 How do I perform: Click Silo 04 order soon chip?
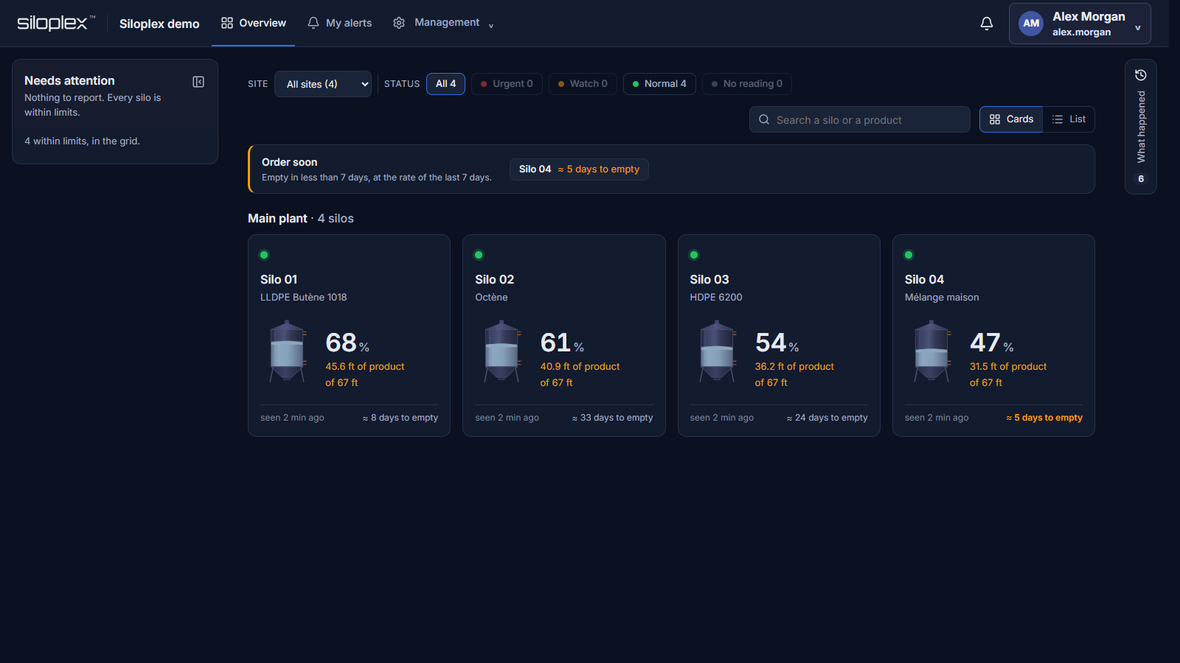point(579,169)
